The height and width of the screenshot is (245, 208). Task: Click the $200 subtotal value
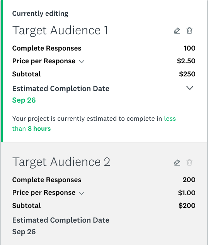tap(187, 206)
